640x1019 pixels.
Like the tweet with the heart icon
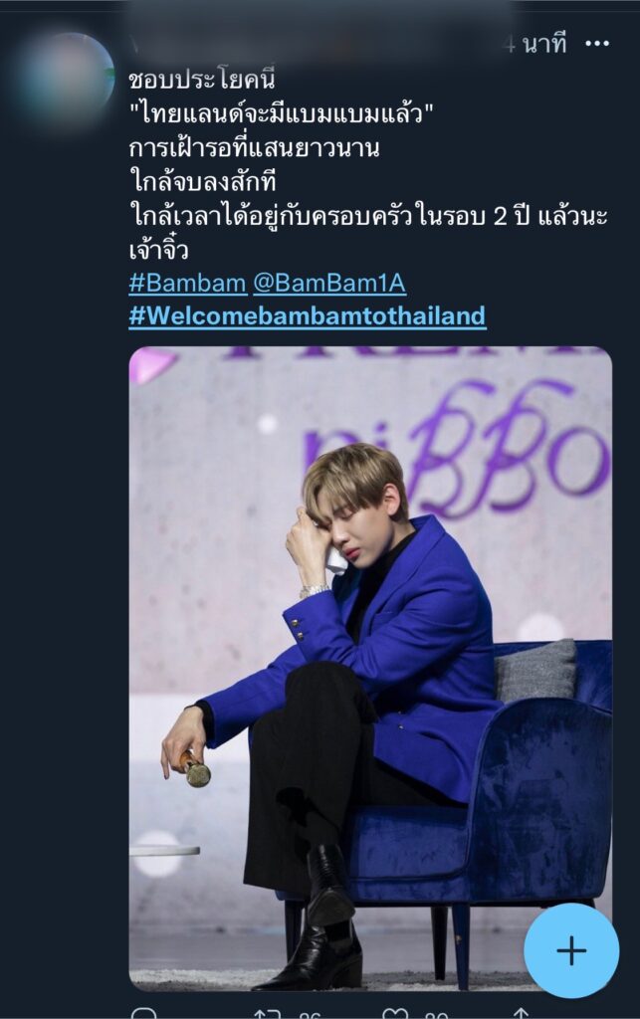395,1014
